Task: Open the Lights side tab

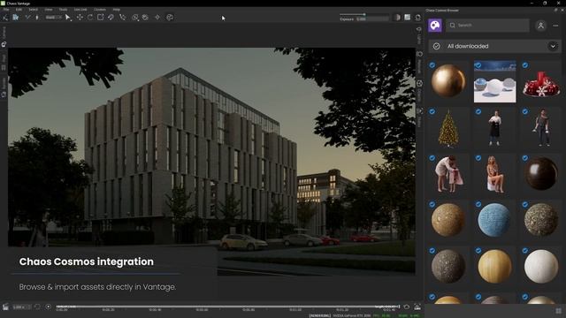Action: [419, 36]
